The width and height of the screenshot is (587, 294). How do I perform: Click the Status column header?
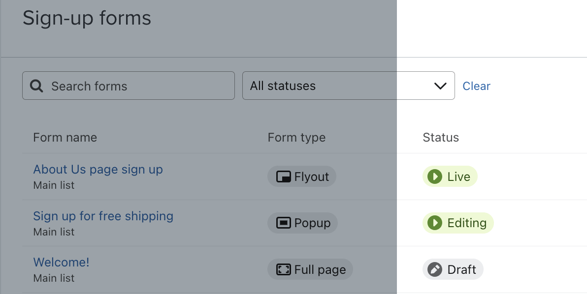tap(441, 138)
